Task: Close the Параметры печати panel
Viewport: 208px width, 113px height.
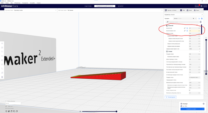Action: point(202,15)
